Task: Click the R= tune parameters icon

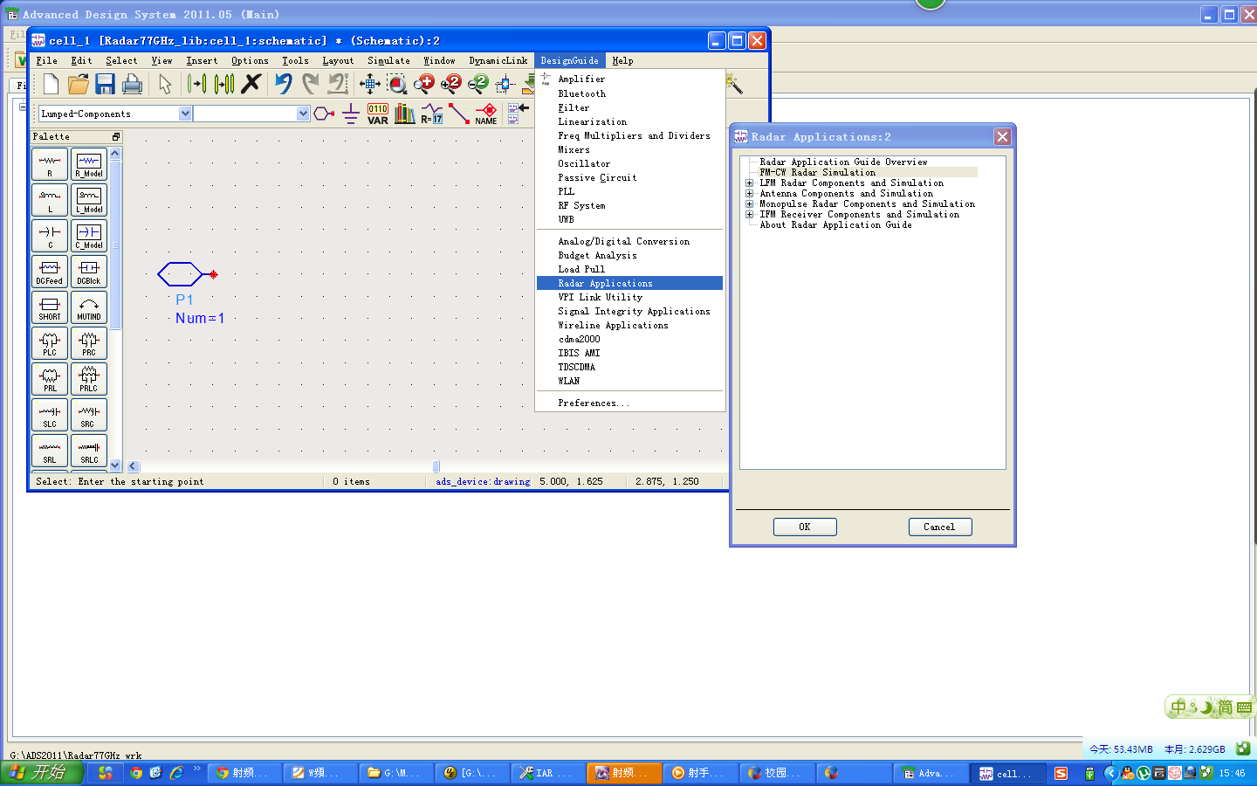Action: click(432, 114)
